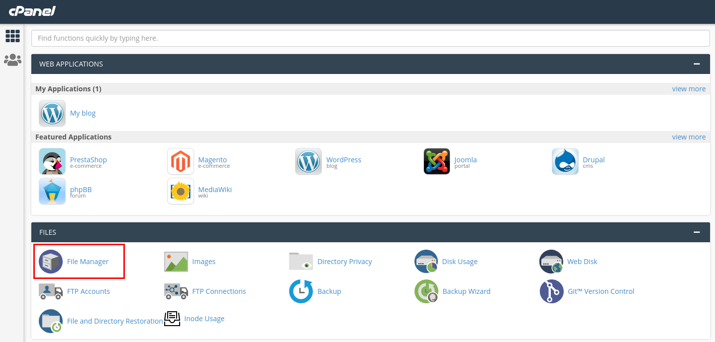Click File and Directory Restoration icon
This screenshot has width=715, height=342.
[51, 321]
